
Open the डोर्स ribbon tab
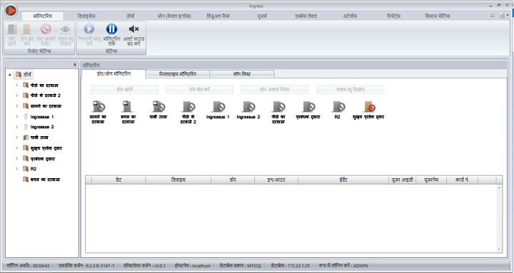(x=131, y=16)
